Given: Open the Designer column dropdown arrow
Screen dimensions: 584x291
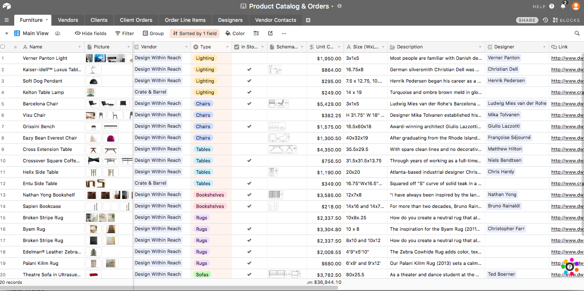Looking at the screenshot, I should click(x=544, y=47).
